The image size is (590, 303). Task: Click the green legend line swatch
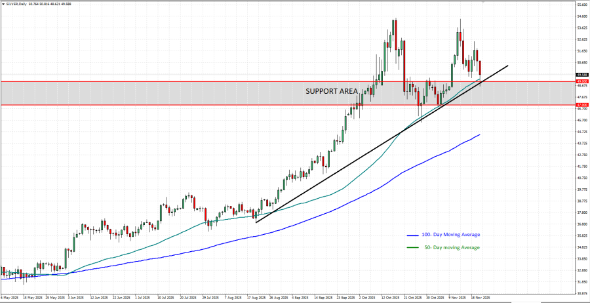coord(413,247)
